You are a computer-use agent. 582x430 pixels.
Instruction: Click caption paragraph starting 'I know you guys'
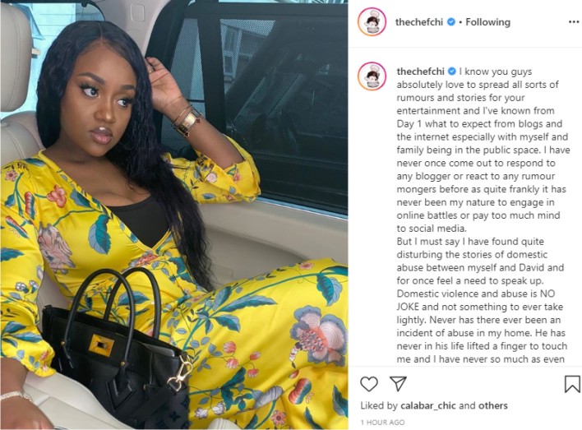point(483,150)
